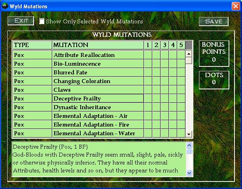This screenshot has height=189, width=242.
Task: Set Claws to level 5
Action: click(x=181, y=90)
